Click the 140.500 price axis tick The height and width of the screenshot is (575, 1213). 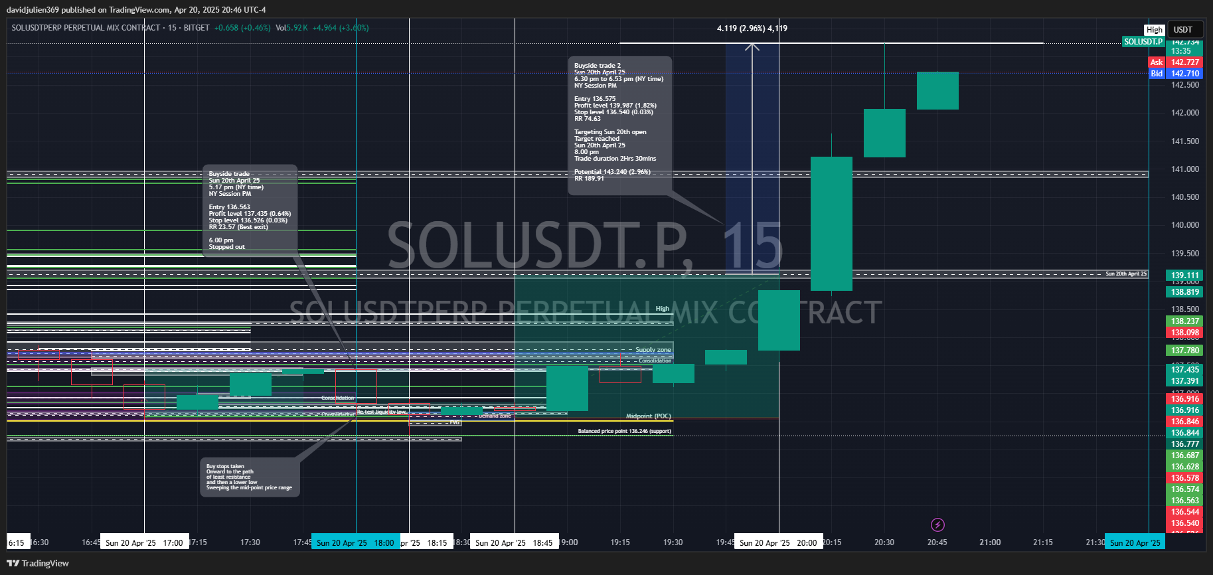point(1185,197)
